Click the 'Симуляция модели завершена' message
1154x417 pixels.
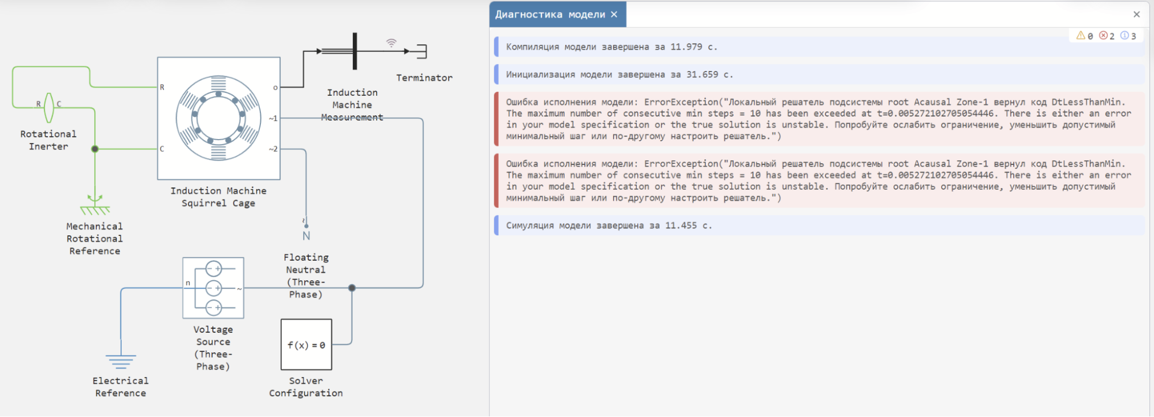[x=819, y=226]
